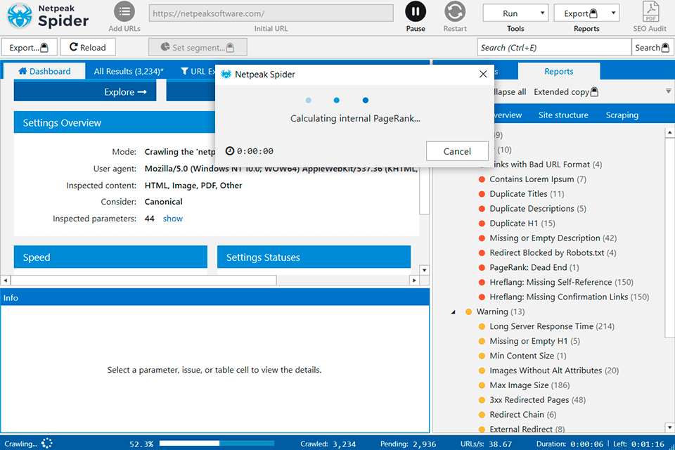Select Duplicate Titles (11) issue
This screenshot has width=675, height=450.
[527, 194]
